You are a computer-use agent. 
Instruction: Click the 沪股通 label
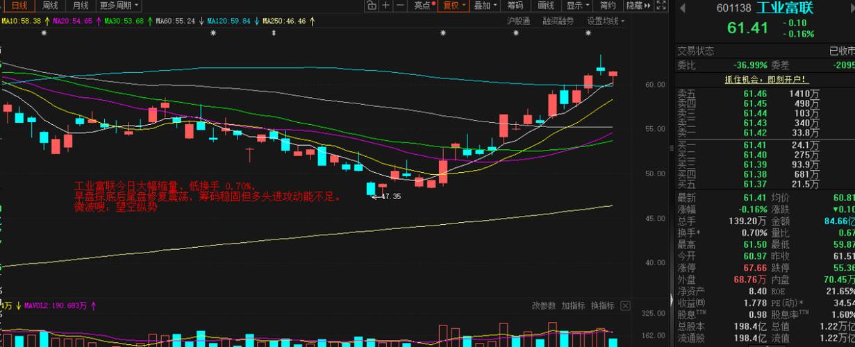pos(518,22)
